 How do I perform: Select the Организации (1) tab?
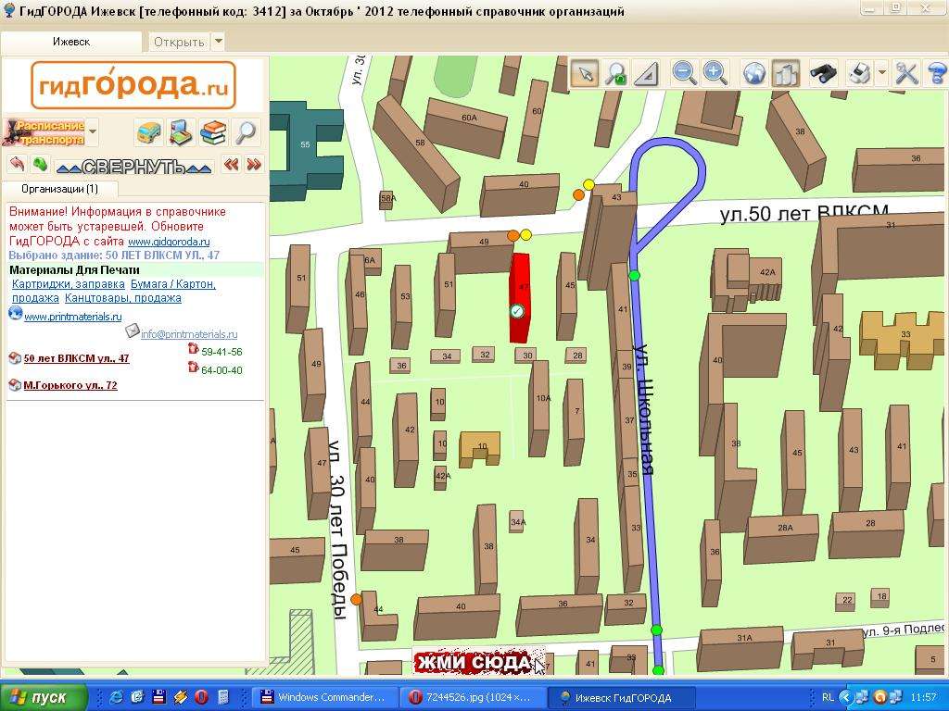59,189
